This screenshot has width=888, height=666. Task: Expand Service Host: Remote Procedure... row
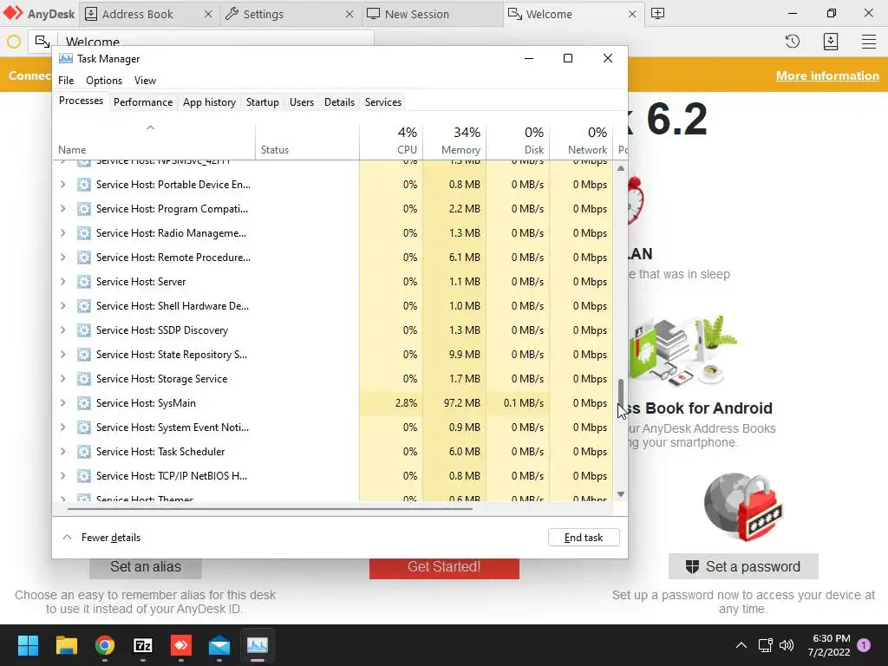[x=62, y=257]
